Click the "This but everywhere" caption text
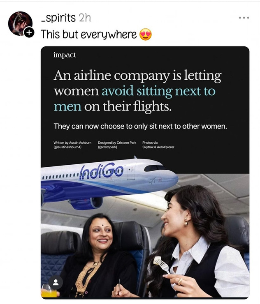This screenshot has height=304, width=260. [x=88, y=35]
